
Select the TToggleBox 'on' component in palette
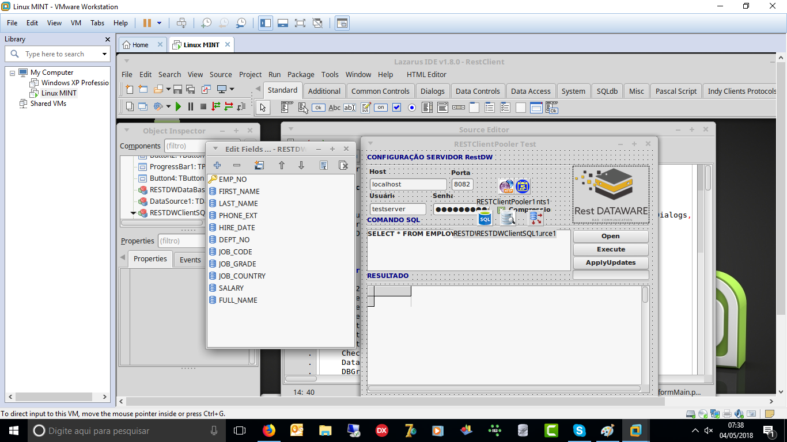coord(381,108)
